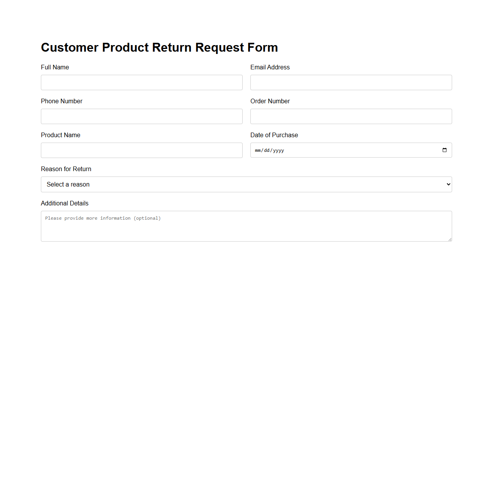
Task: Click the textarea resize grip
Action: [x=450, y=240]
